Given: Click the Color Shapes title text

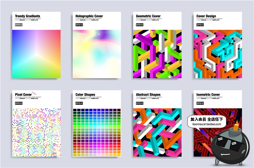Looking at the screenshot, I should (x=85, y=95).
